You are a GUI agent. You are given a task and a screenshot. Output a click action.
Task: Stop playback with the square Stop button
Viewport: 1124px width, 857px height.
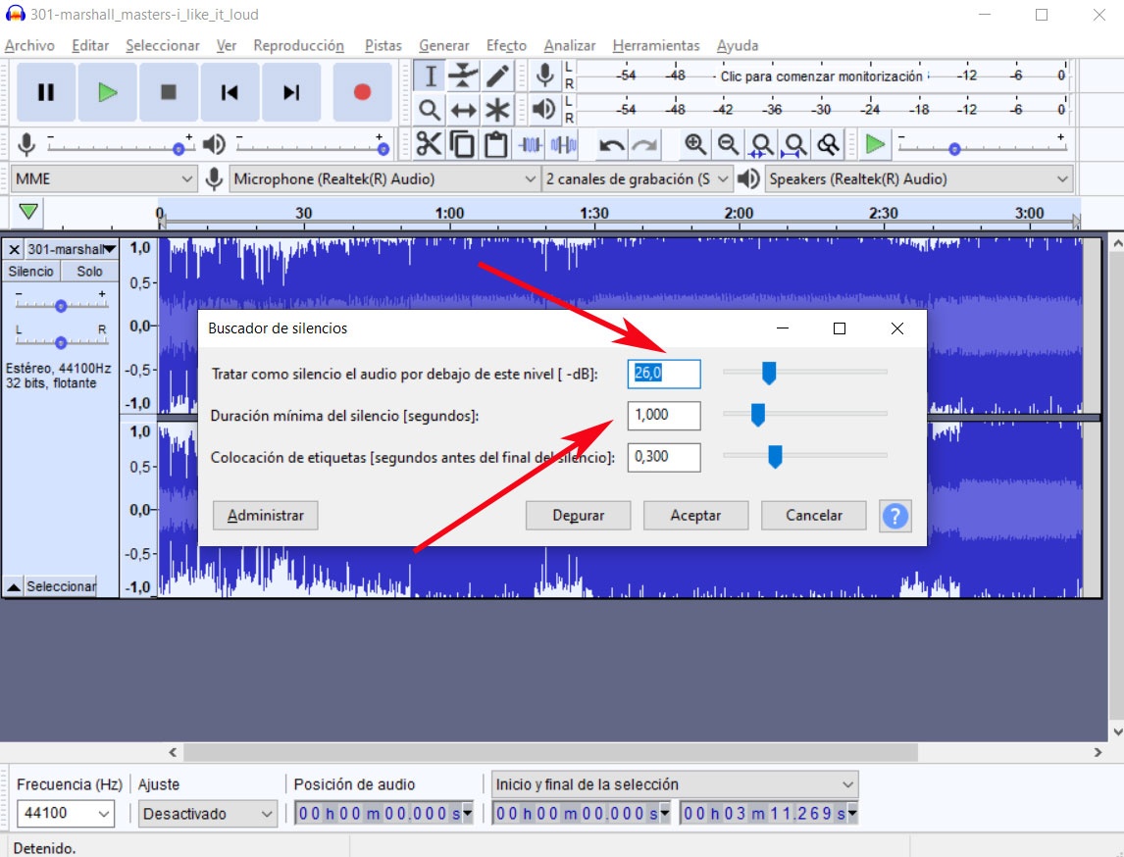(169, 92)
